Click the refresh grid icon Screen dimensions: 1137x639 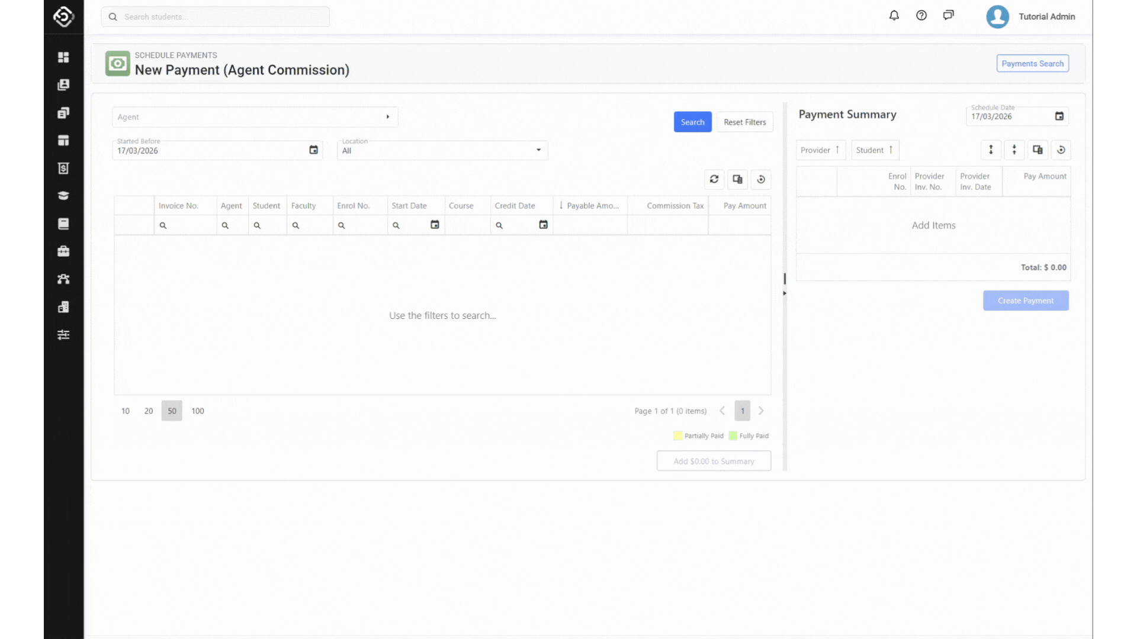click(714, 179)
